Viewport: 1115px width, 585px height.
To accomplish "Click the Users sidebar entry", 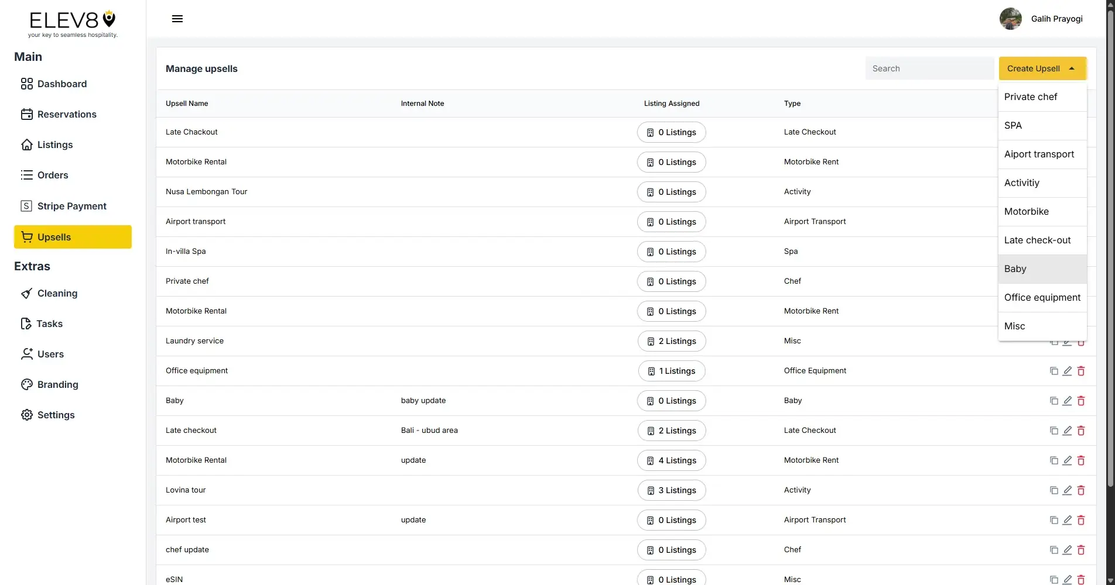I will [x=50, y=354].
